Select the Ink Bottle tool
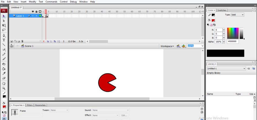257x120 pixels. 4,64
